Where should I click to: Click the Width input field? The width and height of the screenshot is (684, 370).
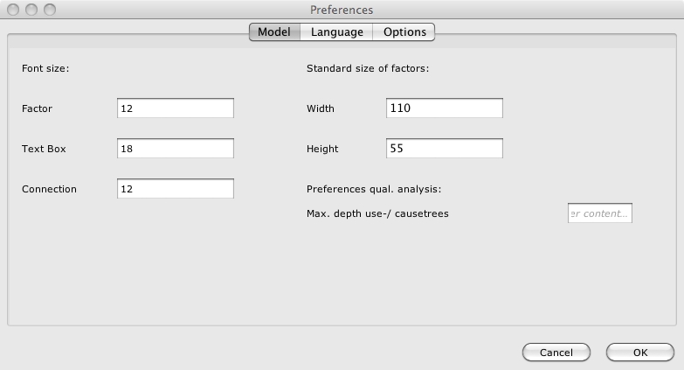point(444,108)
